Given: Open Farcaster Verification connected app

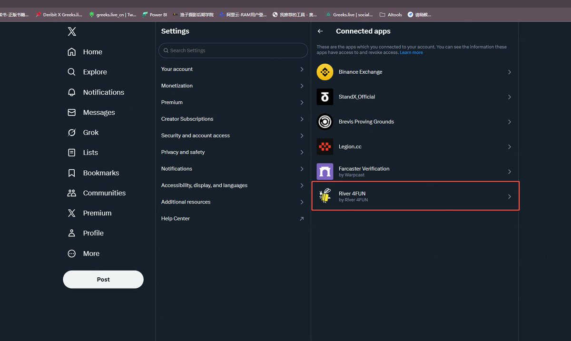Looking at the screenshot, I should click(x=415, y=171).
